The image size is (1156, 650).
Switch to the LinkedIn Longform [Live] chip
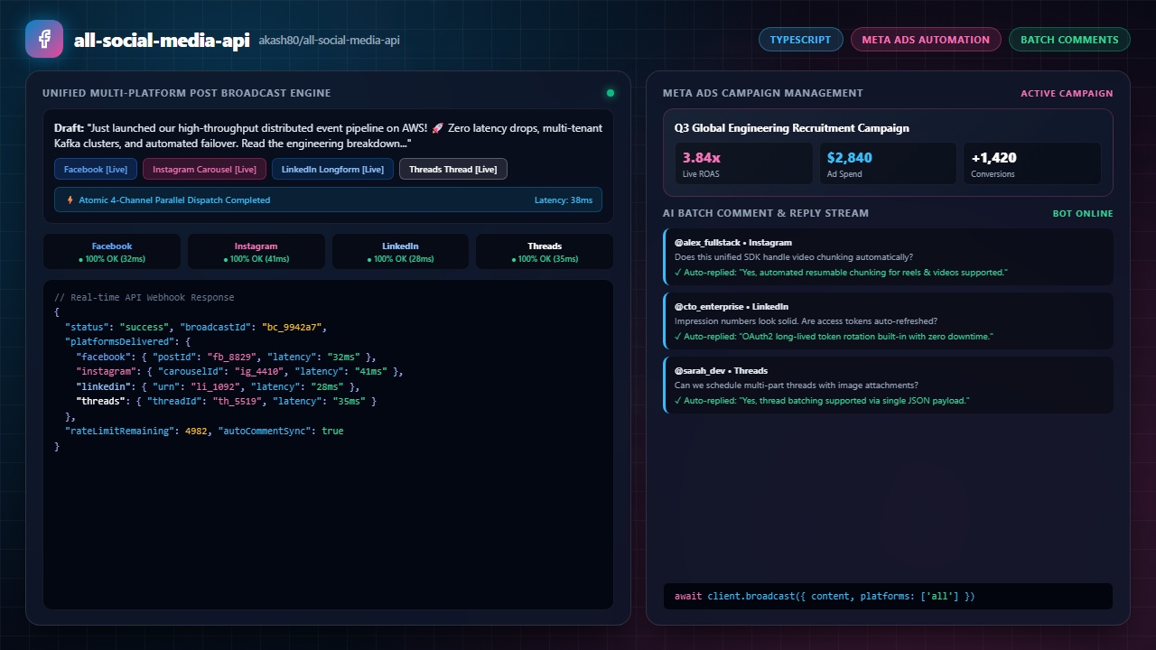tap(332, 169)
